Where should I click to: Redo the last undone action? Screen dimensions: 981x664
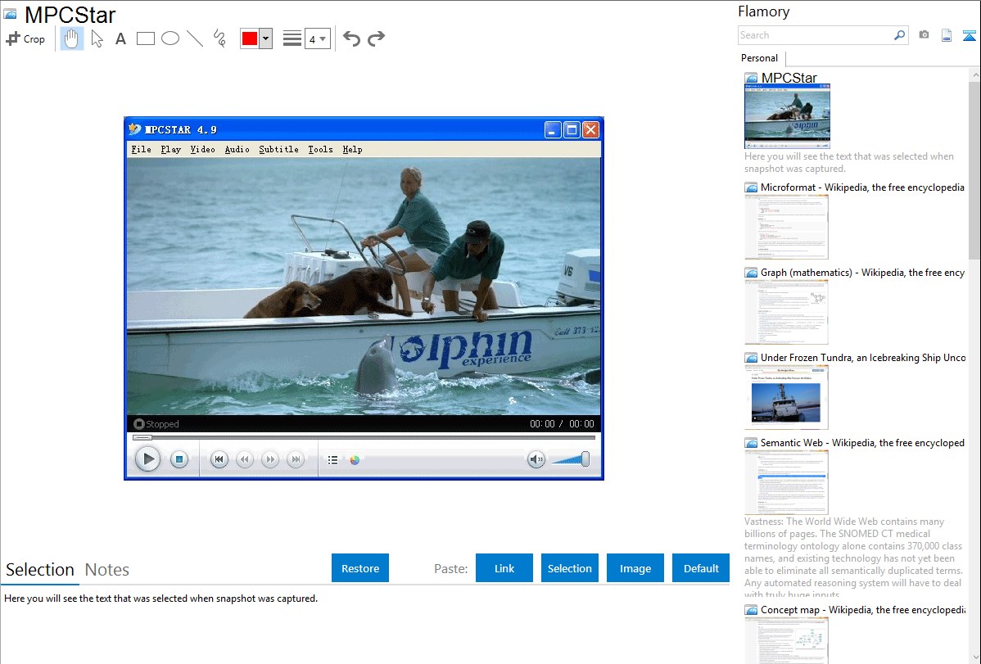click(376, 38)
